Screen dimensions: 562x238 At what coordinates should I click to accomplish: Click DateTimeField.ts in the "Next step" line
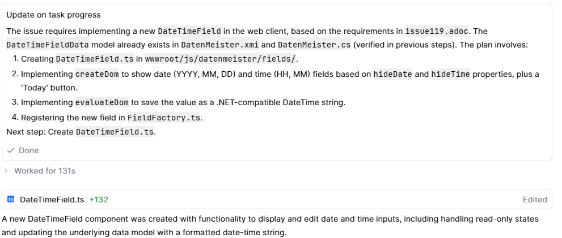pyautogui.click(x=115, y=132)
